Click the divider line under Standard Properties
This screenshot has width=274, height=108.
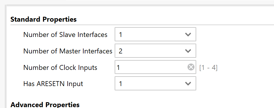click(142, 25)
